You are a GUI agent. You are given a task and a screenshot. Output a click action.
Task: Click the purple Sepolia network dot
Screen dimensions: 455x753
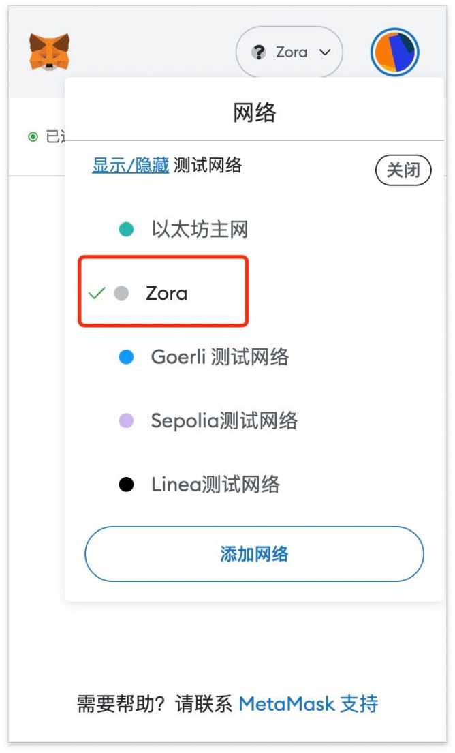click(126, 420)
